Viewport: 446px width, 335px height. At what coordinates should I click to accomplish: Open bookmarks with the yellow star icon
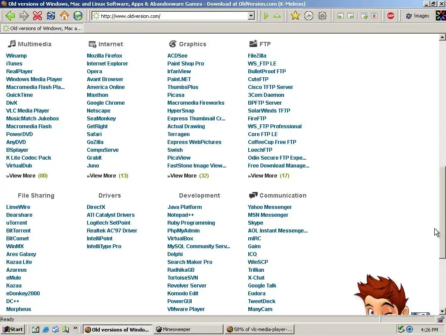click(x=295, y=16)
